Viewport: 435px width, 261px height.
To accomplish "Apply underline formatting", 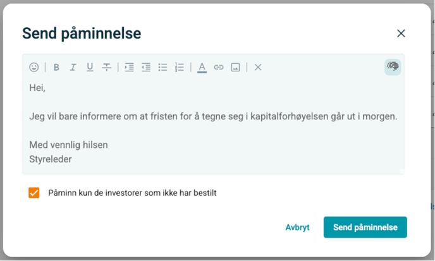I will pyautogui.click(x=90, y=67).
